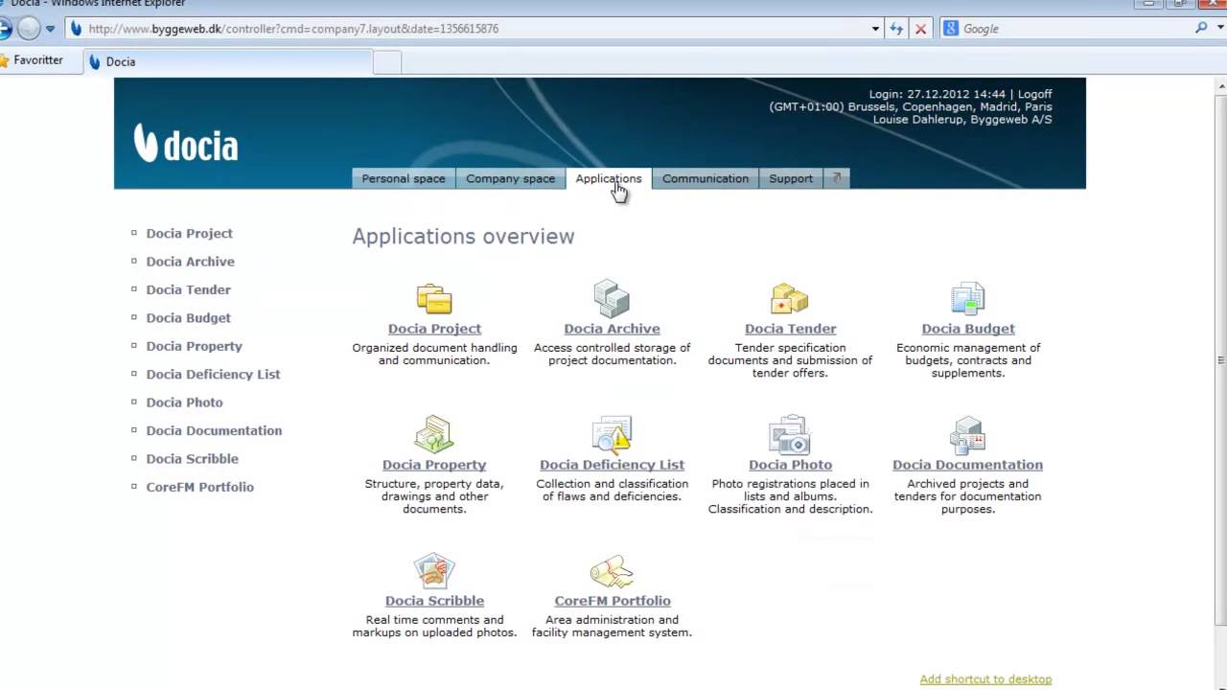The width and height of the screenshot is (1227, 690).
Task: Select Docia Scribble in sidebar
Action: pos(192,459)
